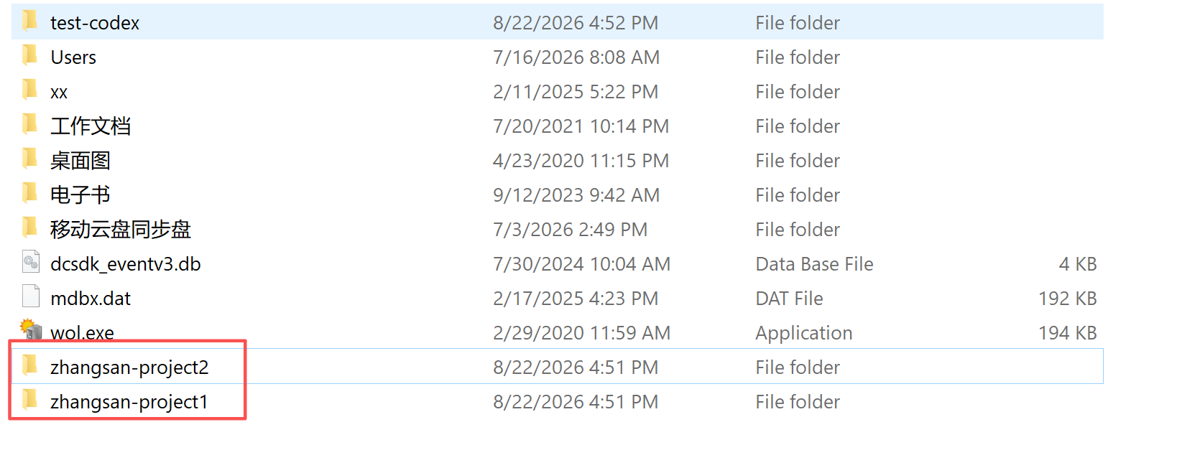Click the wol.exe application icon
This screenshot has width=1182, height=473.
click(x=31, y=329)
